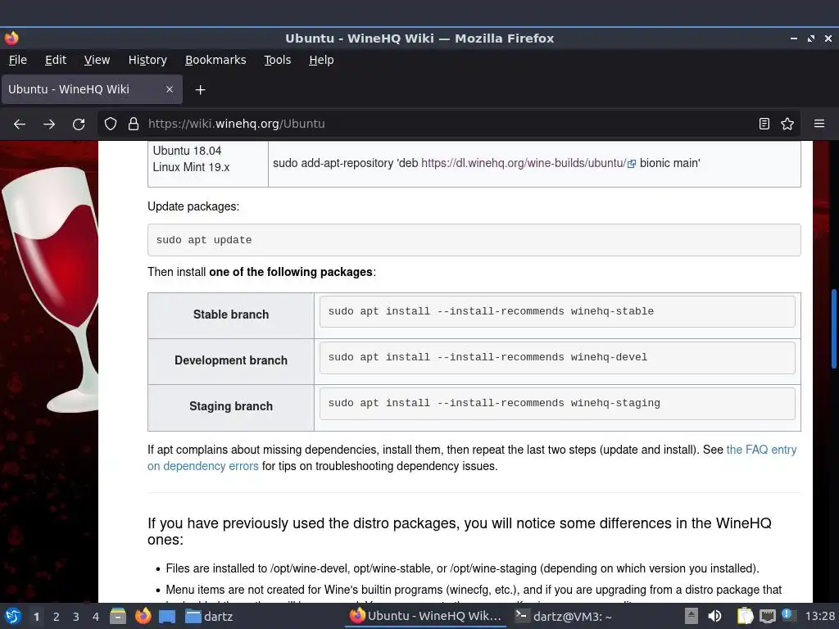The image size is (839, 629).
Task: Launch the file manager from the taskbar quick-launch
Action: [118, 616]
